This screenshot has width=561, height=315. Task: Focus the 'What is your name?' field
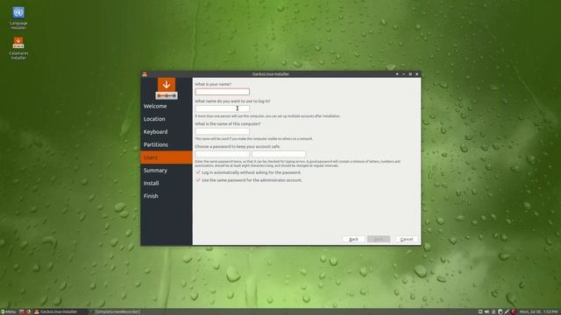[222, 92]
